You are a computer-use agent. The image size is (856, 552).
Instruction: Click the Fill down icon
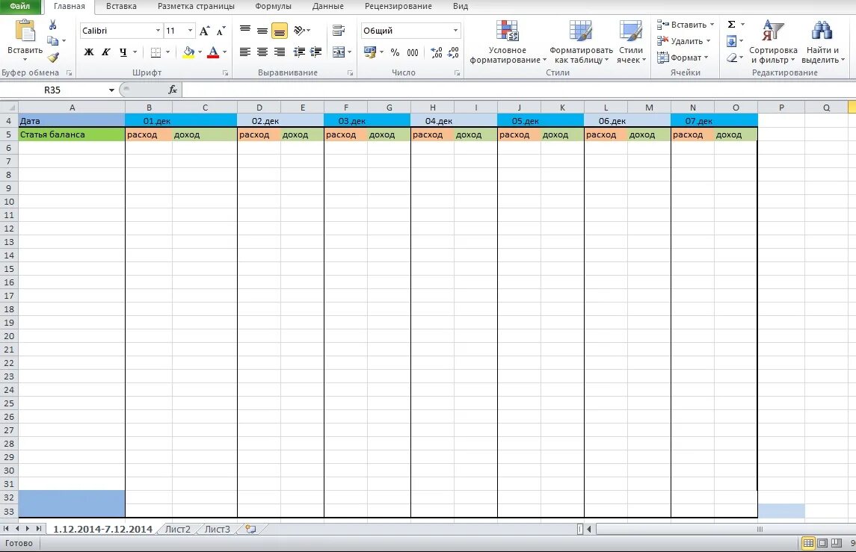(732, 41)
